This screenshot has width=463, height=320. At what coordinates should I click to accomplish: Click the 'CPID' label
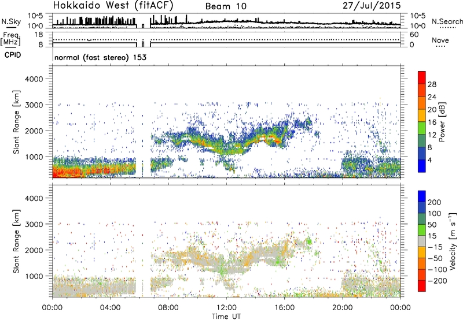pos(12,55)
